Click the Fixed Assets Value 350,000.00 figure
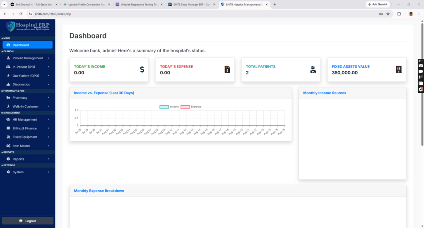This screenshot has height=228, width=424. click(345, 73)
